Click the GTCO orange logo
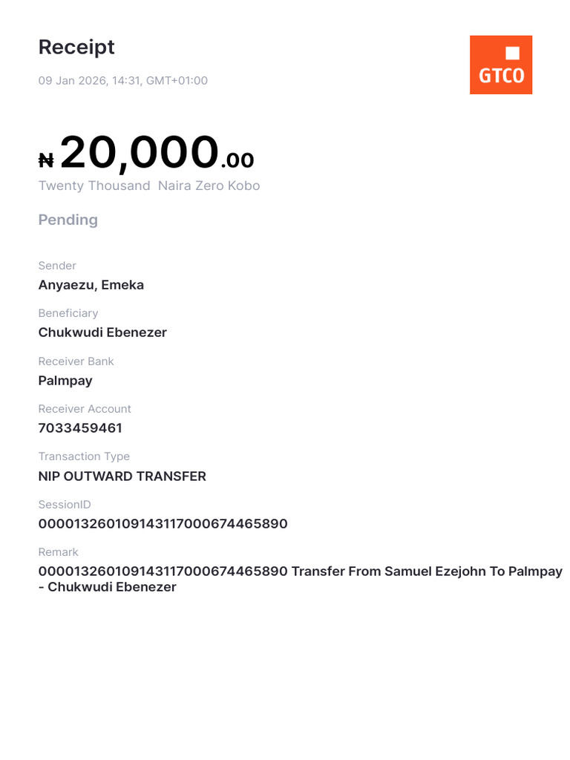The image size is (570, 760). click(501, 65)
